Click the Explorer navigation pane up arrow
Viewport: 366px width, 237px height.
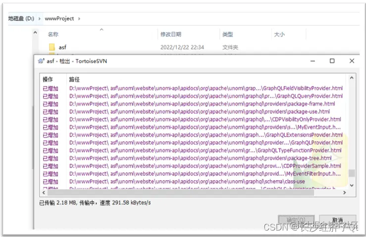[x=35, y=33]
